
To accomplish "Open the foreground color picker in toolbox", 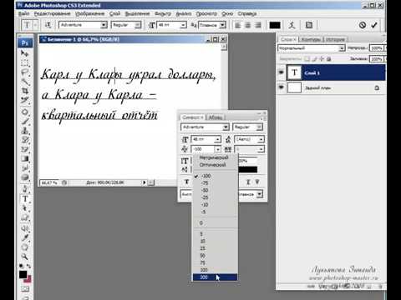I will 23,274.
